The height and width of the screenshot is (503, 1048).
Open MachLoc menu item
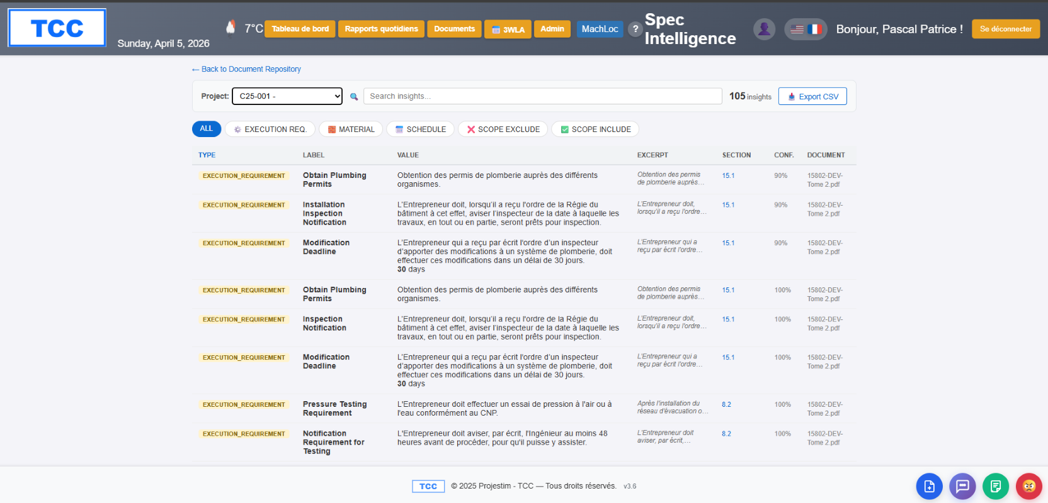(600, 29)
